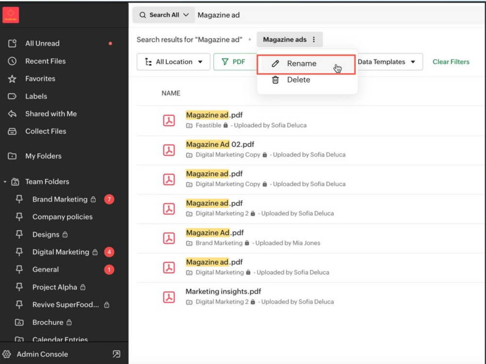
Task: Open the All Location dropdown
Action: pos(174,62)
